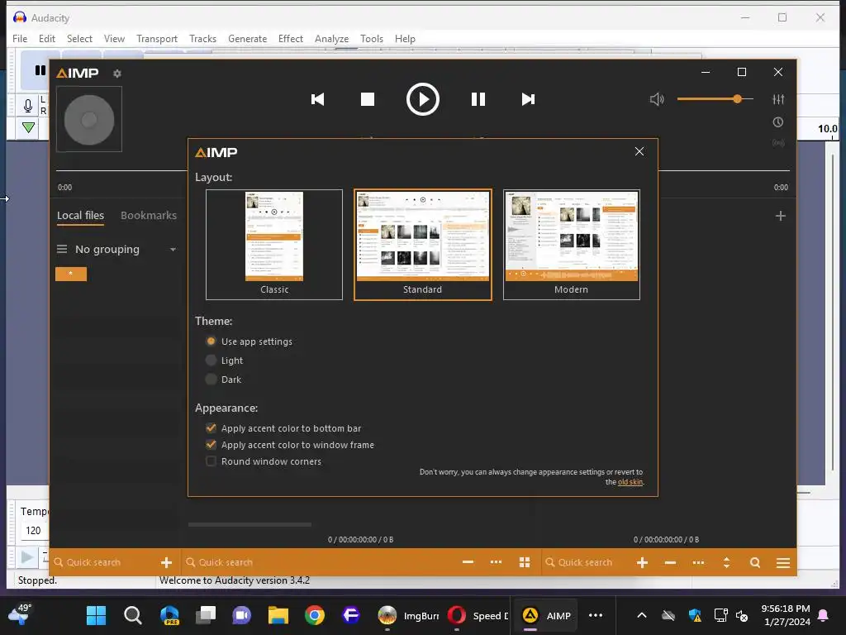Switch to ImgBurn in the taskbar
Viewport: 846px width, 635px height.
408,615
